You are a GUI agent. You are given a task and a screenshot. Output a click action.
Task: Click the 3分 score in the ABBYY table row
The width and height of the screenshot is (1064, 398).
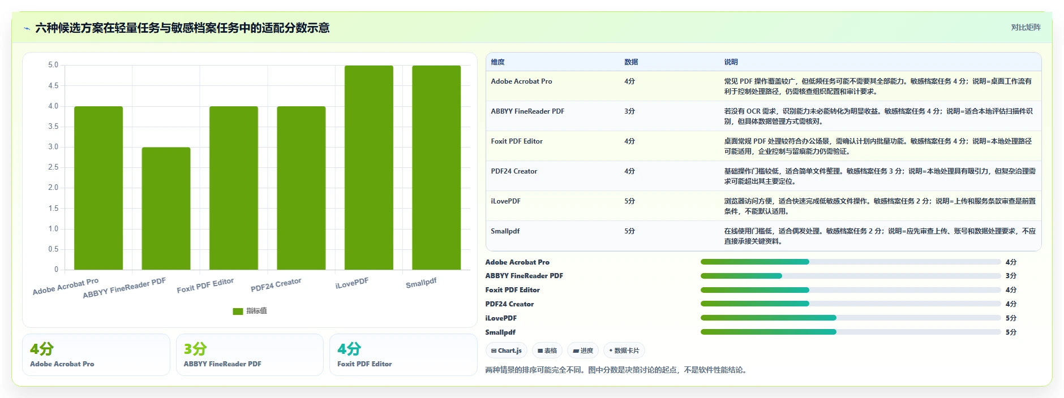[x=629, y=111]
